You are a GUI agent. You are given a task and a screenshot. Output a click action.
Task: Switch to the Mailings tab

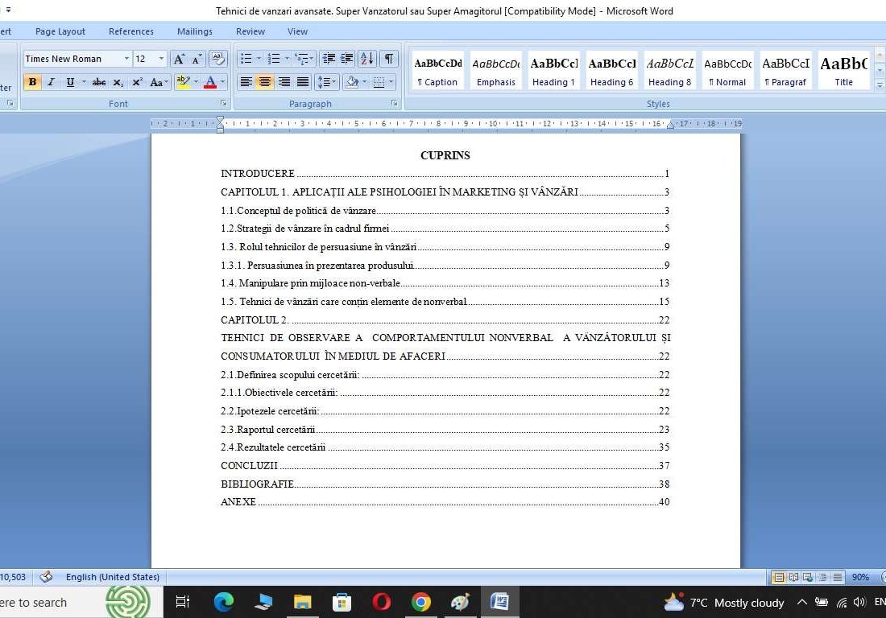tap(194, 31)
